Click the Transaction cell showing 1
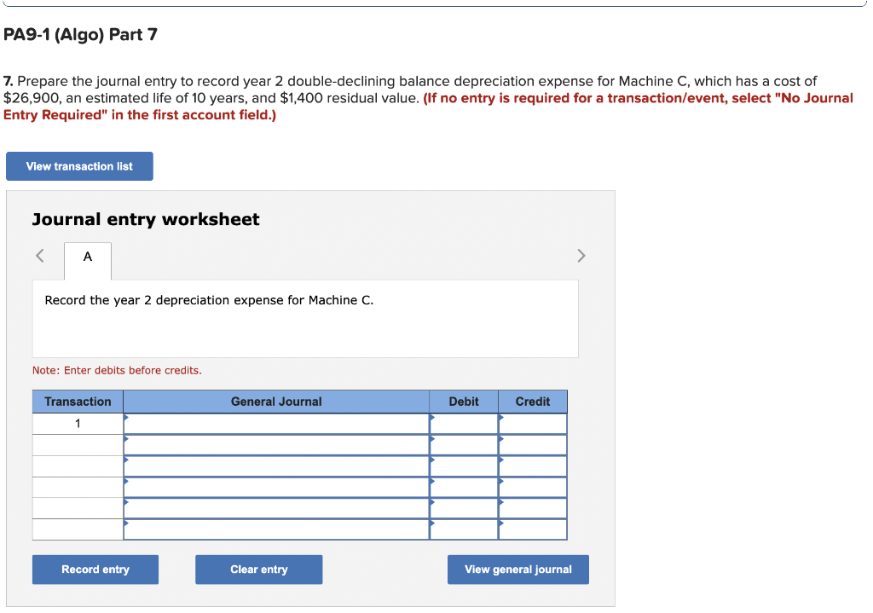The image size is (873, 613). [x=78, y=422]
